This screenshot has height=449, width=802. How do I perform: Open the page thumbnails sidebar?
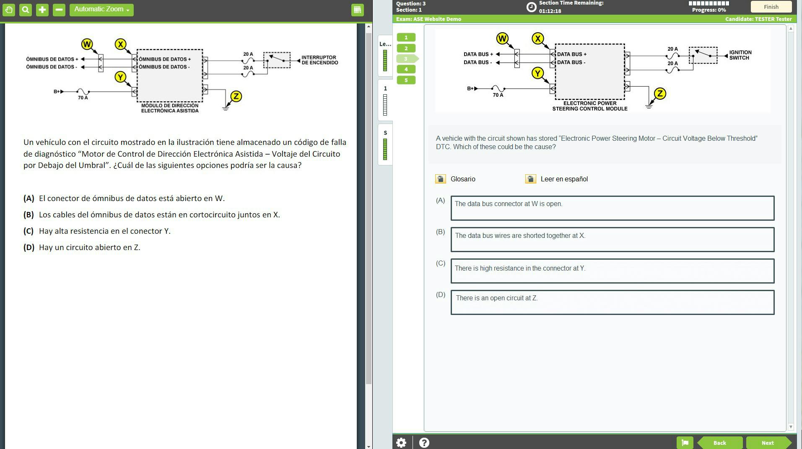356,9
